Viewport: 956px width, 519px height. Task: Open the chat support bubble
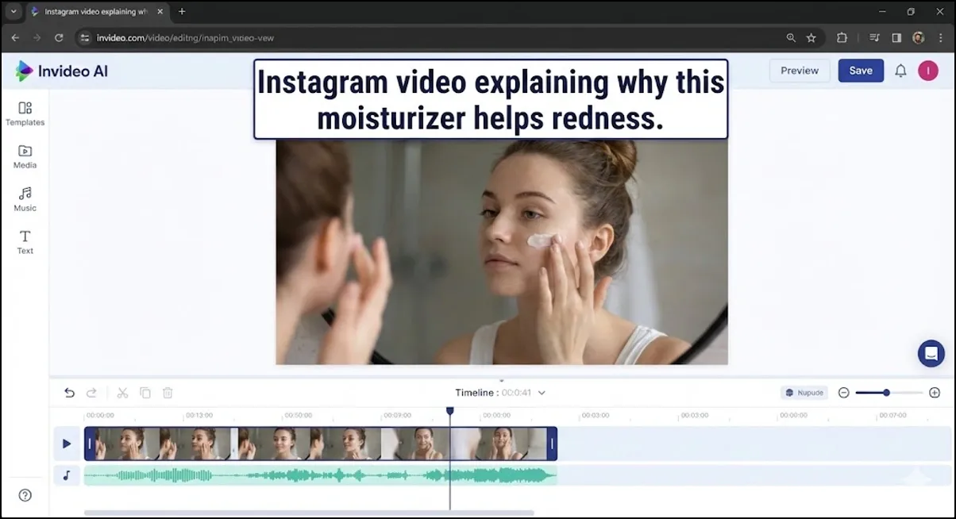(x=931, y=353)
